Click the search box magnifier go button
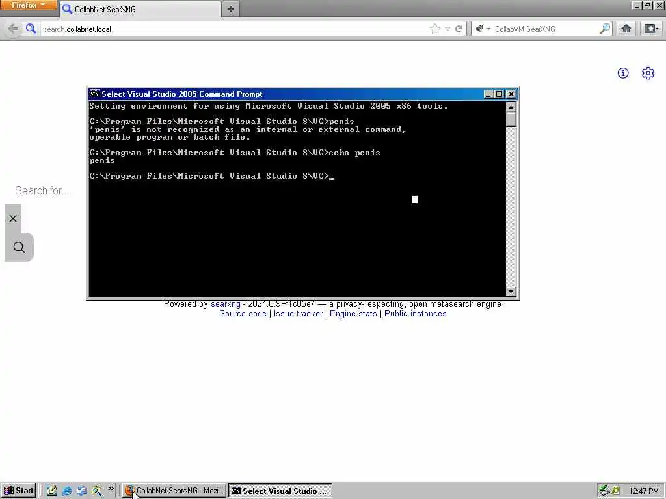666x499 pixels. [x=605, y=29]
